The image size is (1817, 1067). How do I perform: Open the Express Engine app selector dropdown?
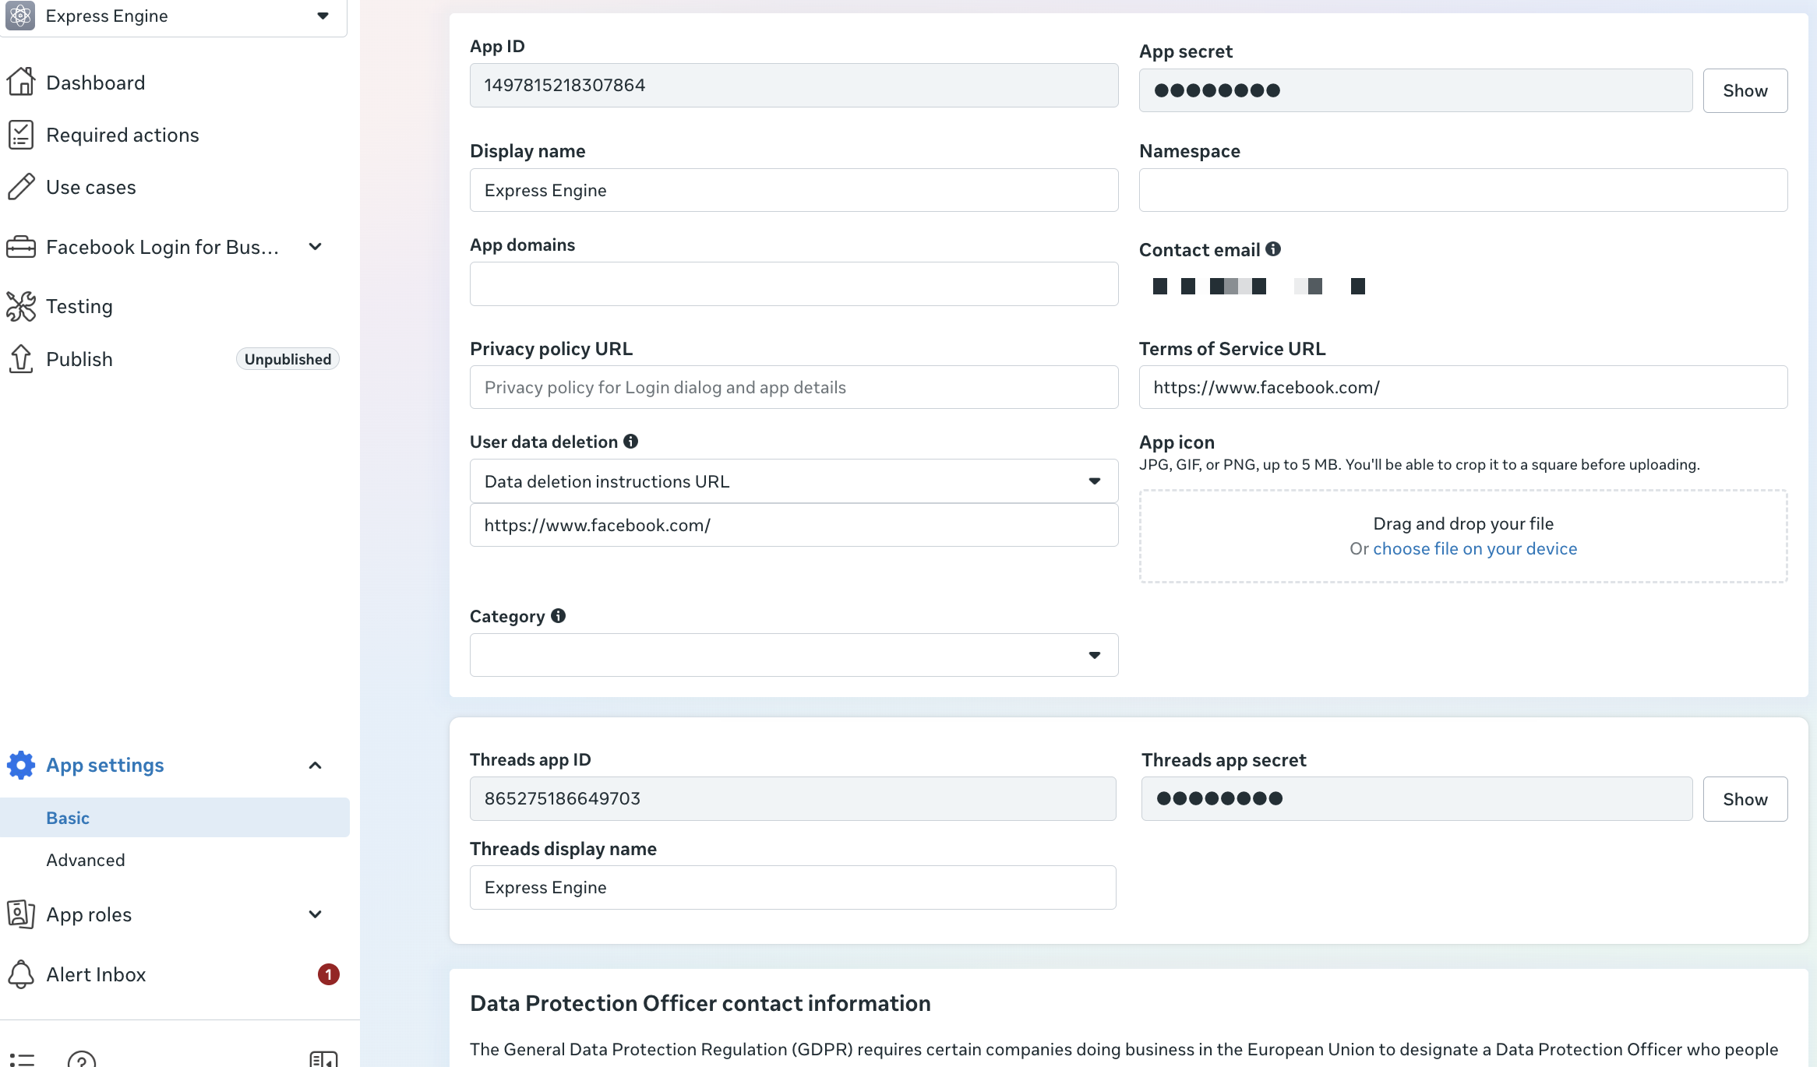174,16
